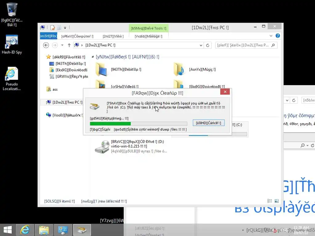
Task: Click the Disk Cleanup progress bar
Action: click(x=138, y=124)
